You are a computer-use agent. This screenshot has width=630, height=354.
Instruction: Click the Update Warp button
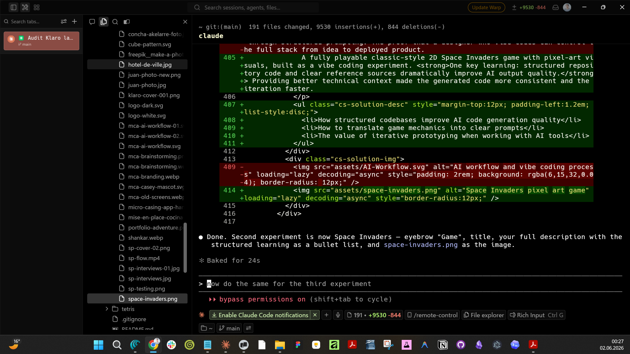tap(486, 7)
